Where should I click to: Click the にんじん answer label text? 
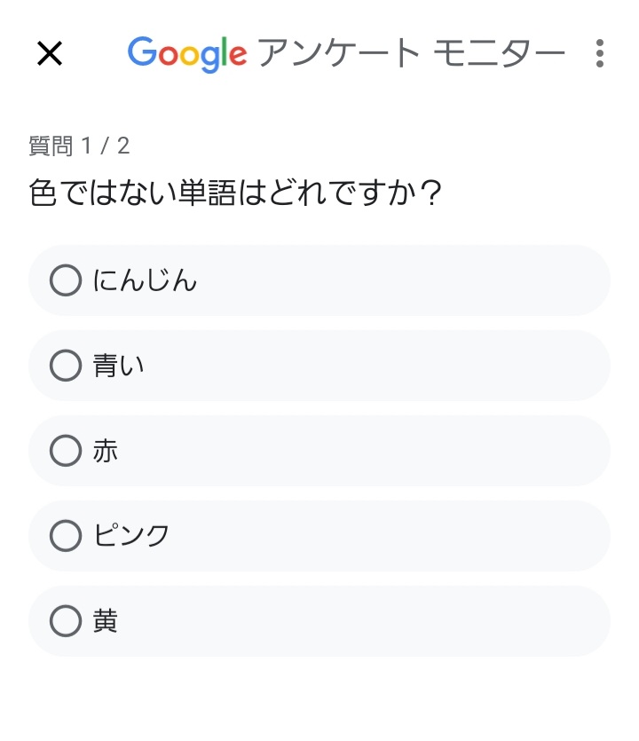(x=145, y=281)
